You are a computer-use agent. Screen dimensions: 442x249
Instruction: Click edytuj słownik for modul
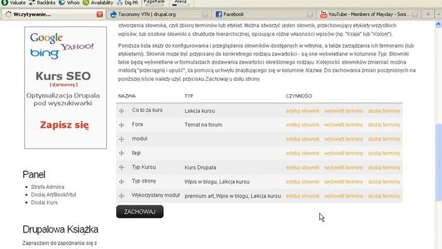click(302, 139)
